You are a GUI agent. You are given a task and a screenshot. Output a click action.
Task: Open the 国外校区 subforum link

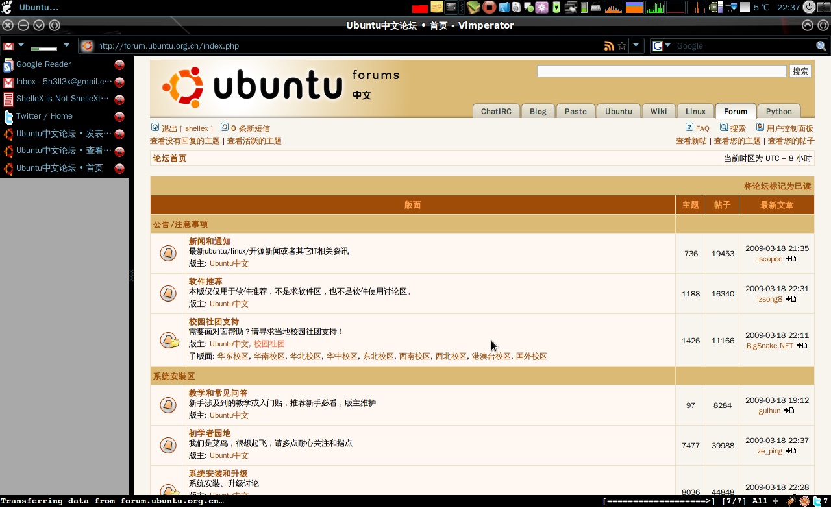click(x=532, y=356)
